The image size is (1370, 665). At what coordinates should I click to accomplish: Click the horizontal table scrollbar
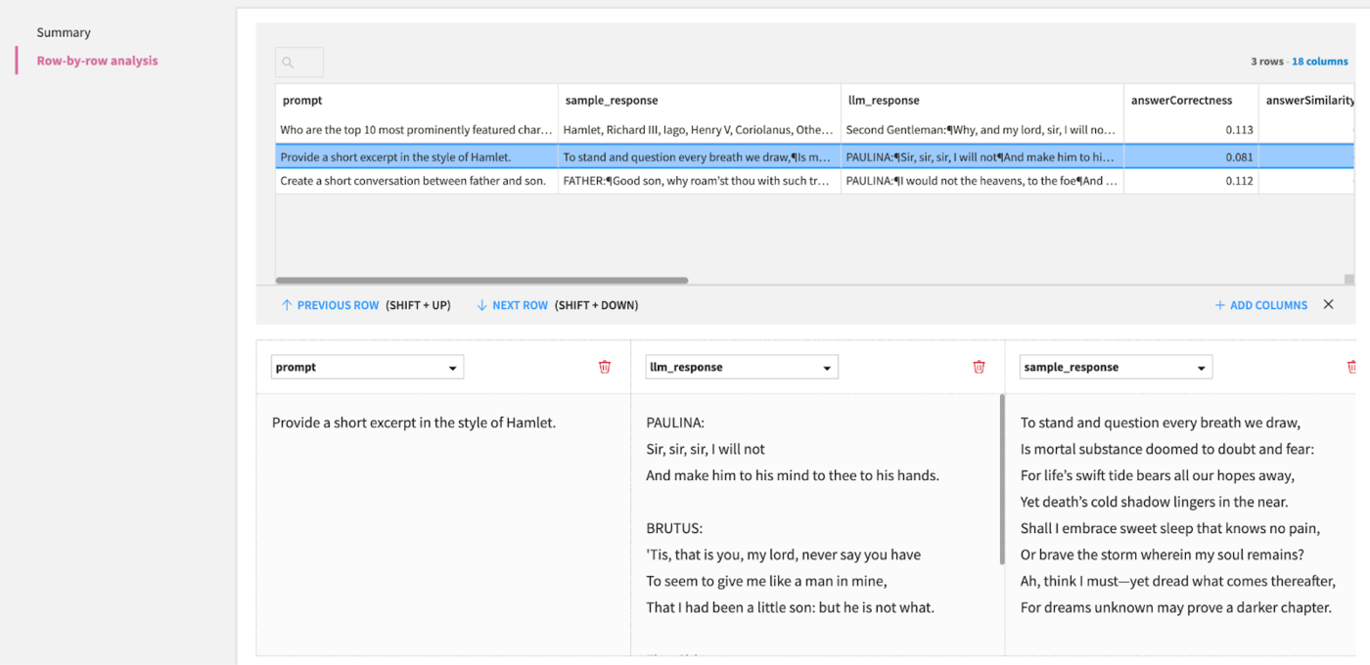tap(481, 281)
